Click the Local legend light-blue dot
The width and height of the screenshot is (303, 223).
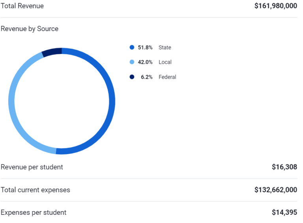click(x=132, y=62)
